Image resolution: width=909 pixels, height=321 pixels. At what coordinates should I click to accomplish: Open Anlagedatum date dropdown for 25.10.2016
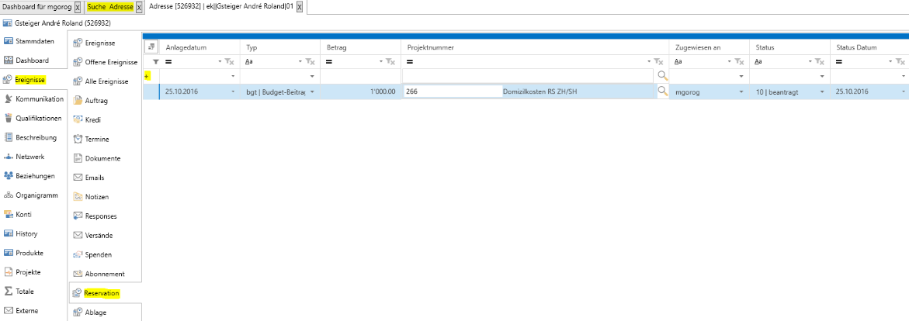232,91
